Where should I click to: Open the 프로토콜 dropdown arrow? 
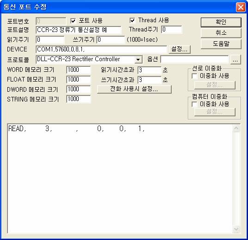[x=138, y=59]
